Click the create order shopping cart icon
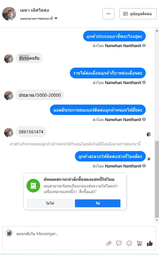Image resolution: width=159 pixels, height=255 pixels. [x=139, y=243]
